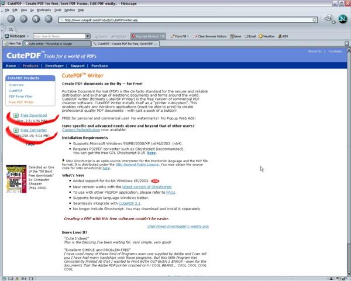
Task: Open the Custom Redistribution link
Action: point(81,130)
